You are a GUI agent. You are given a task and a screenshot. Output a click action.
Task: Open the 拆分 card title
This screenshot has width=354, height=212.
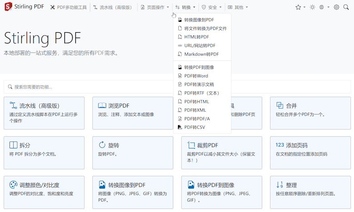click(25, 145)
